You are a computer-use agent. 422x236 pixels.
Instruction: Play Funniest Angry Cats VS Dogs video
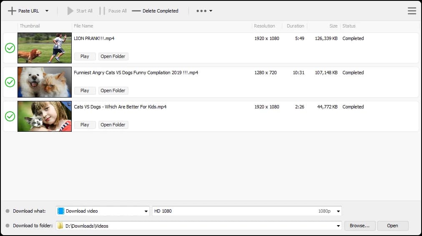(x=85, y=90)
